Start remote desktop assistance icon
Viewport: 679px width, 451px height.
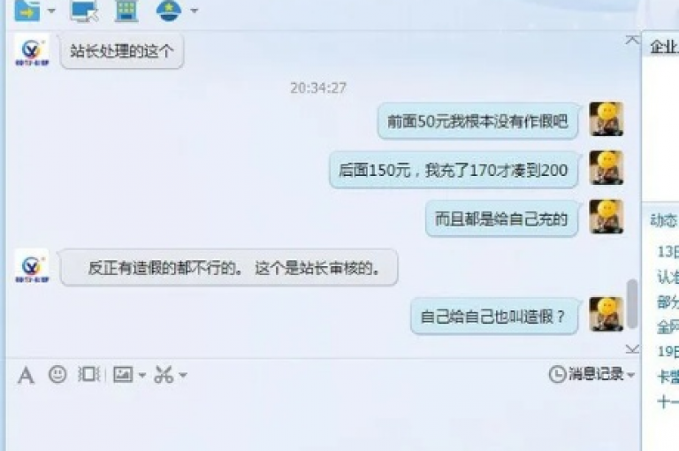click(x=84, y=11)
